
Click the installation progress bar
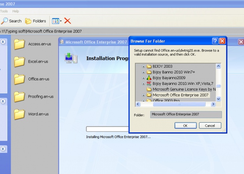coord(107,129)
